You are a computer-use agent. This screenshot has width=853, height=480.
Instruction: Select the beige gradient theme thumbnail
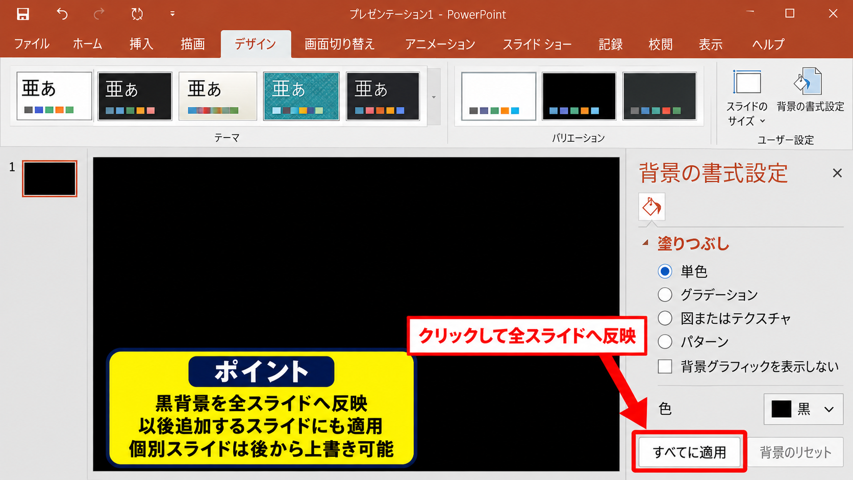point(218,96)
